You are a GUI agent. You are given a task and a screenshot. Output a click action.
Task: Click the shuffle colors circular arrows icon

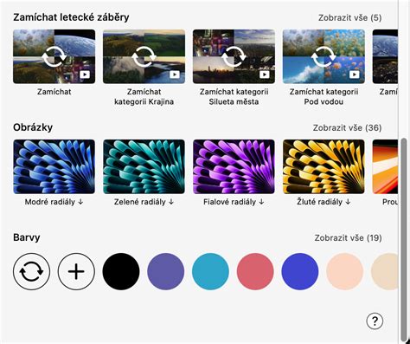(31, 271)
